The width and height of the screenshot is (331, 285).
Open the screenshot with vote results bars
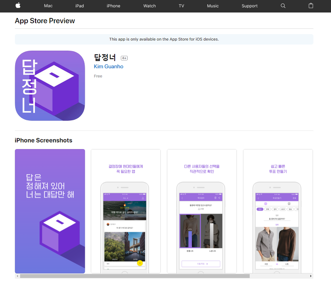pyautogui.click(x=202, y=211)
